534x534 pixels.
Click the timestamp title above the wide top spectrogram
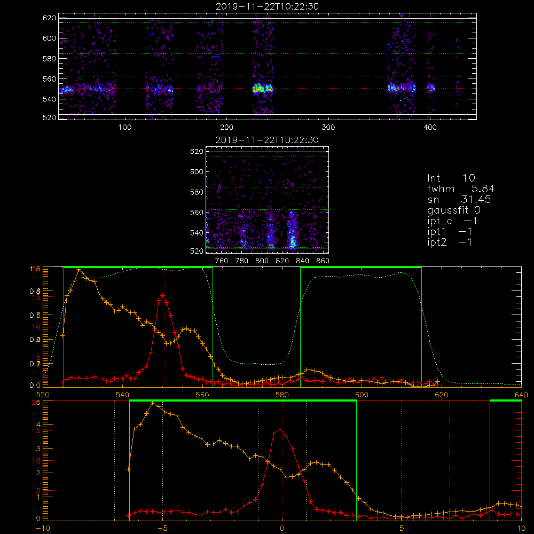click(268, 6)
